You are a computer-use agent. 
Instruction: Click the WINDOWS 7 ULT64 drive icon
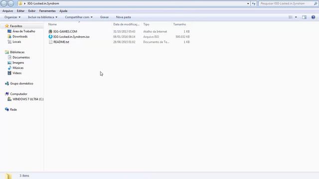pos(9,99)
